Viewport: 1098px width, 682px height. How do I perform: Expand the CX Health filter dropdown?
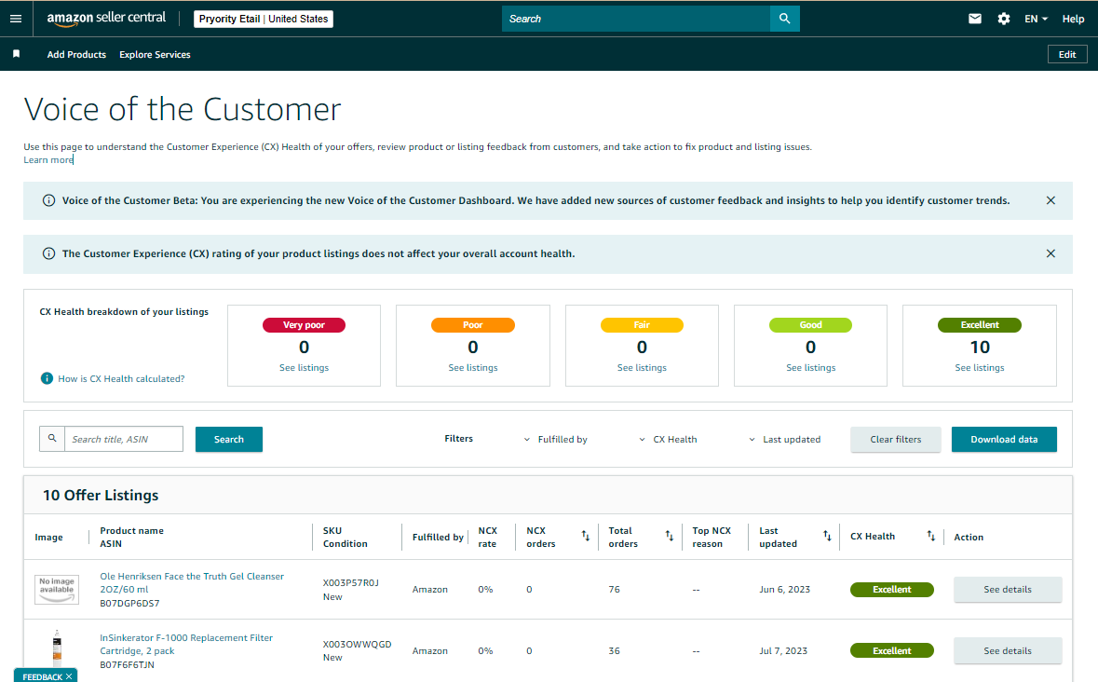668,439
